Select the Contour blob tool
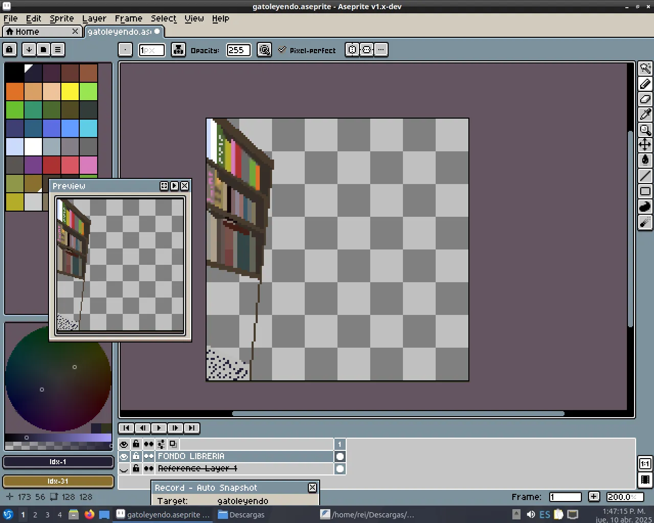Viewport: 654px width, 523px height. click(x=645, y=207)
